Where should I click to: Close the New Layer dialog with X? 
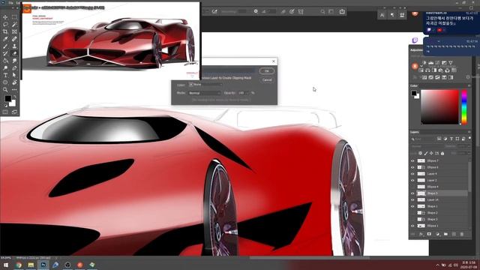[274, 61]
